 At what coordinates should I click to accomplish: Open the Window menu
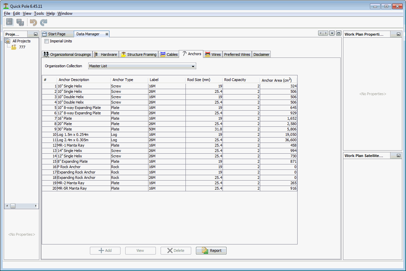(x=65, y=13)
